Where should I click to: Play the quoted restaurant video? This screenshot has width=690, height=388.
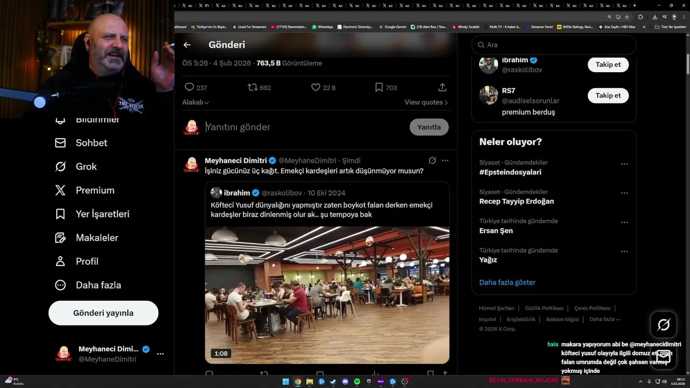327,295
